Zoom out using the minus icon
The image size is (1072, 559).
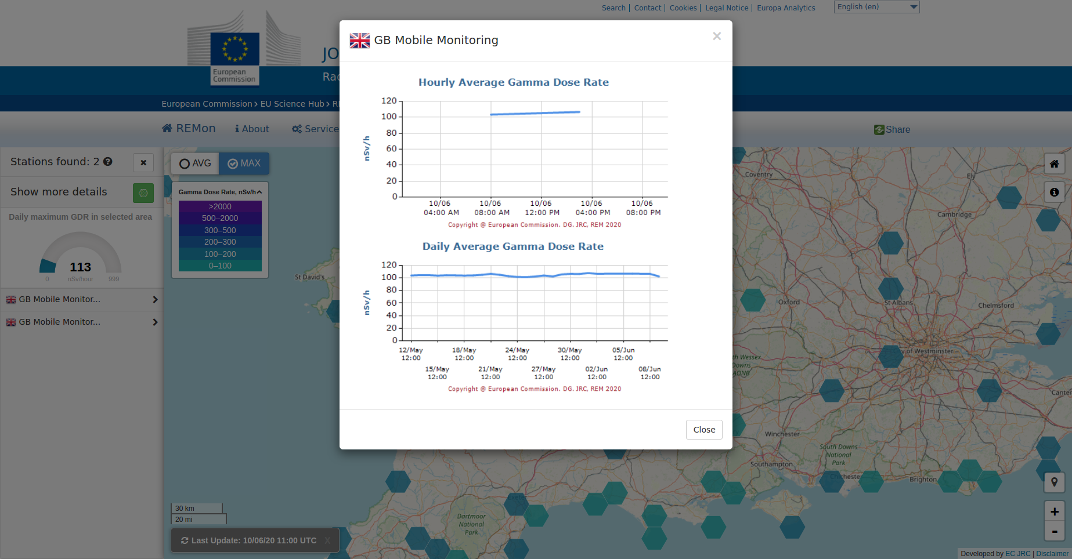click(x=1055, y=531)
